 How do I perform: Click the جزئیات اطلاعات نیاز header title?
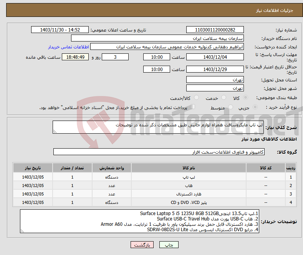[x=275, y=10]
